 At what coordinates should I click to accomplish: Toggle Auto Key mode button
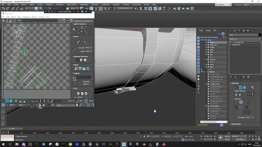click(227, 136)
